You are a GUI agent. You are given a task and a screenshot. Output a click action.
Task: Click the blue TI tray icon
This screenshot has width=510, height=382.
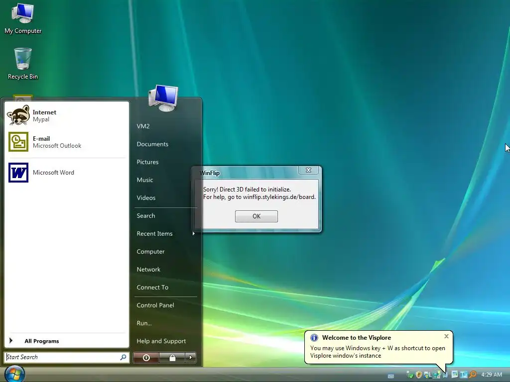(464, 375)
